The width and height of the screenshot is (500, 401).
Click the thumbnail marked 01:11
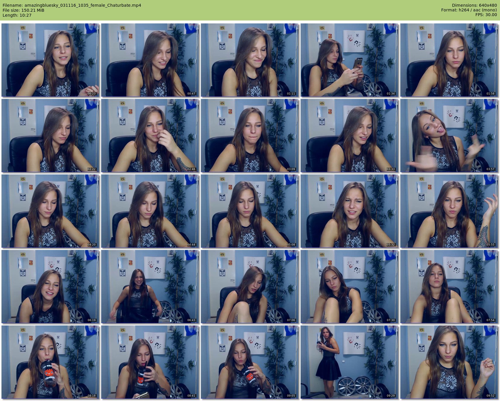(249, 60)
